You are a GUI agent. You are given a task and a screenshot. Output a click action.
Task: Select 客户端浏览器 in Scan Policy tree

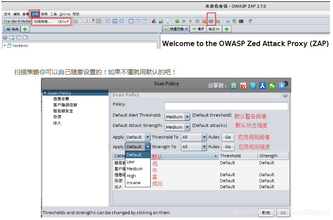(65, 105)
